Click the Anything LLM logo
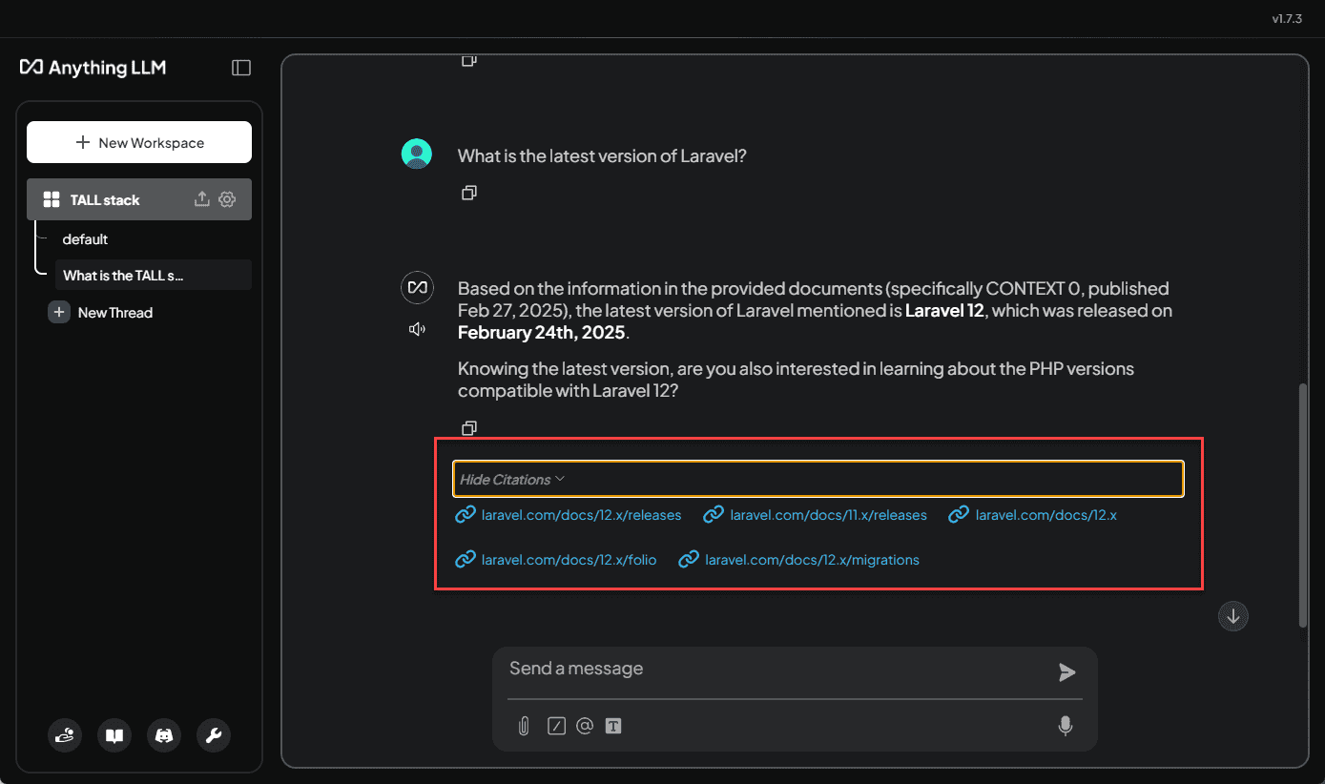 coord(93,68)
